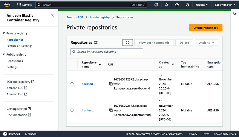Viewport: 239px width, 137px height.
Task: Open the Oregon region dropdown
Action: (x=202, y=5)
